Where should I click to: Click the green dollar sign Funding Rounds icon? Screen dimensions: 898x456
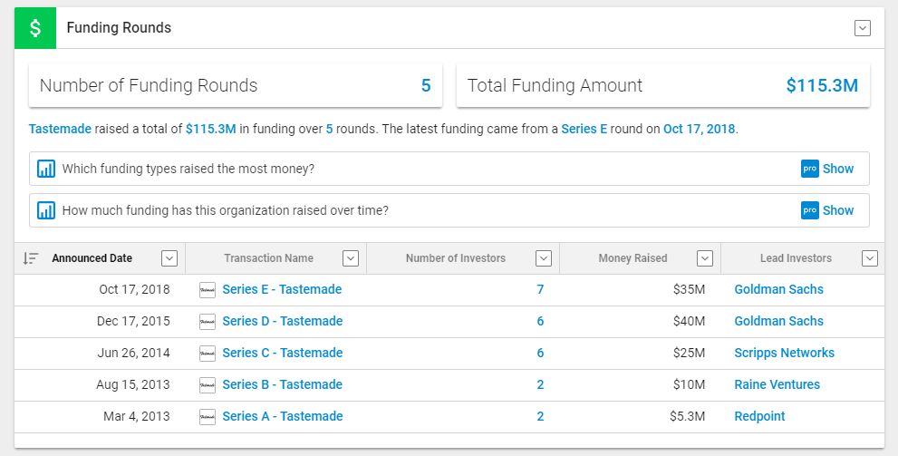[35, 28]
